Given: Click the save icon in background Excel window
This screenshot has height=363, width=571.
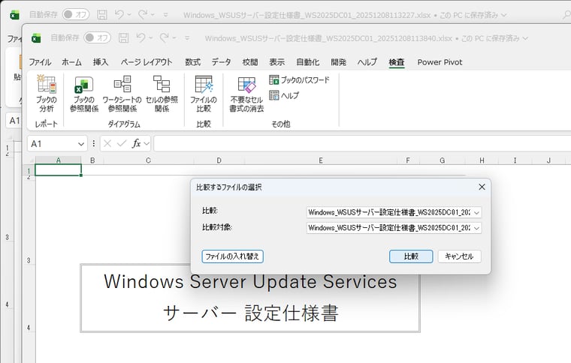Looking at the screenshot, I should click(102, 15).
